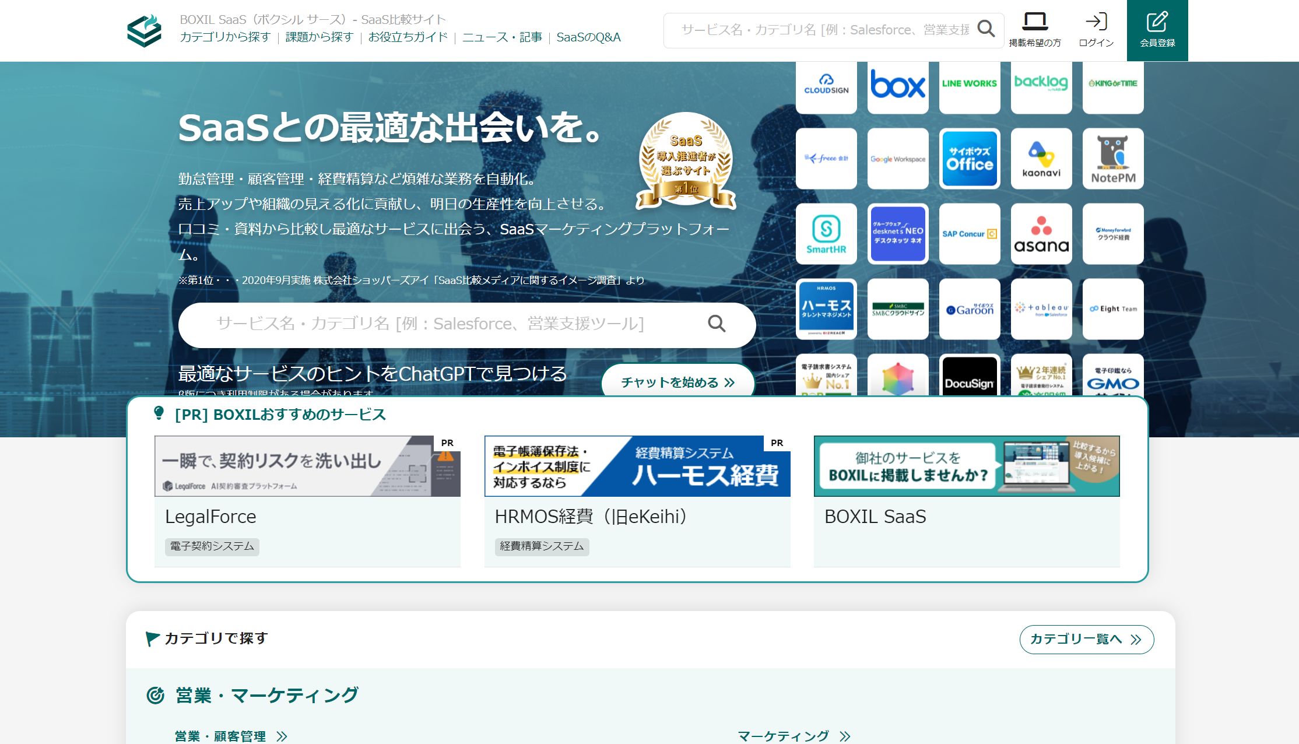Open the Eight Team tile
Image resolution: width=1299 pixels, height=744 pixels.
point(1113,309)
